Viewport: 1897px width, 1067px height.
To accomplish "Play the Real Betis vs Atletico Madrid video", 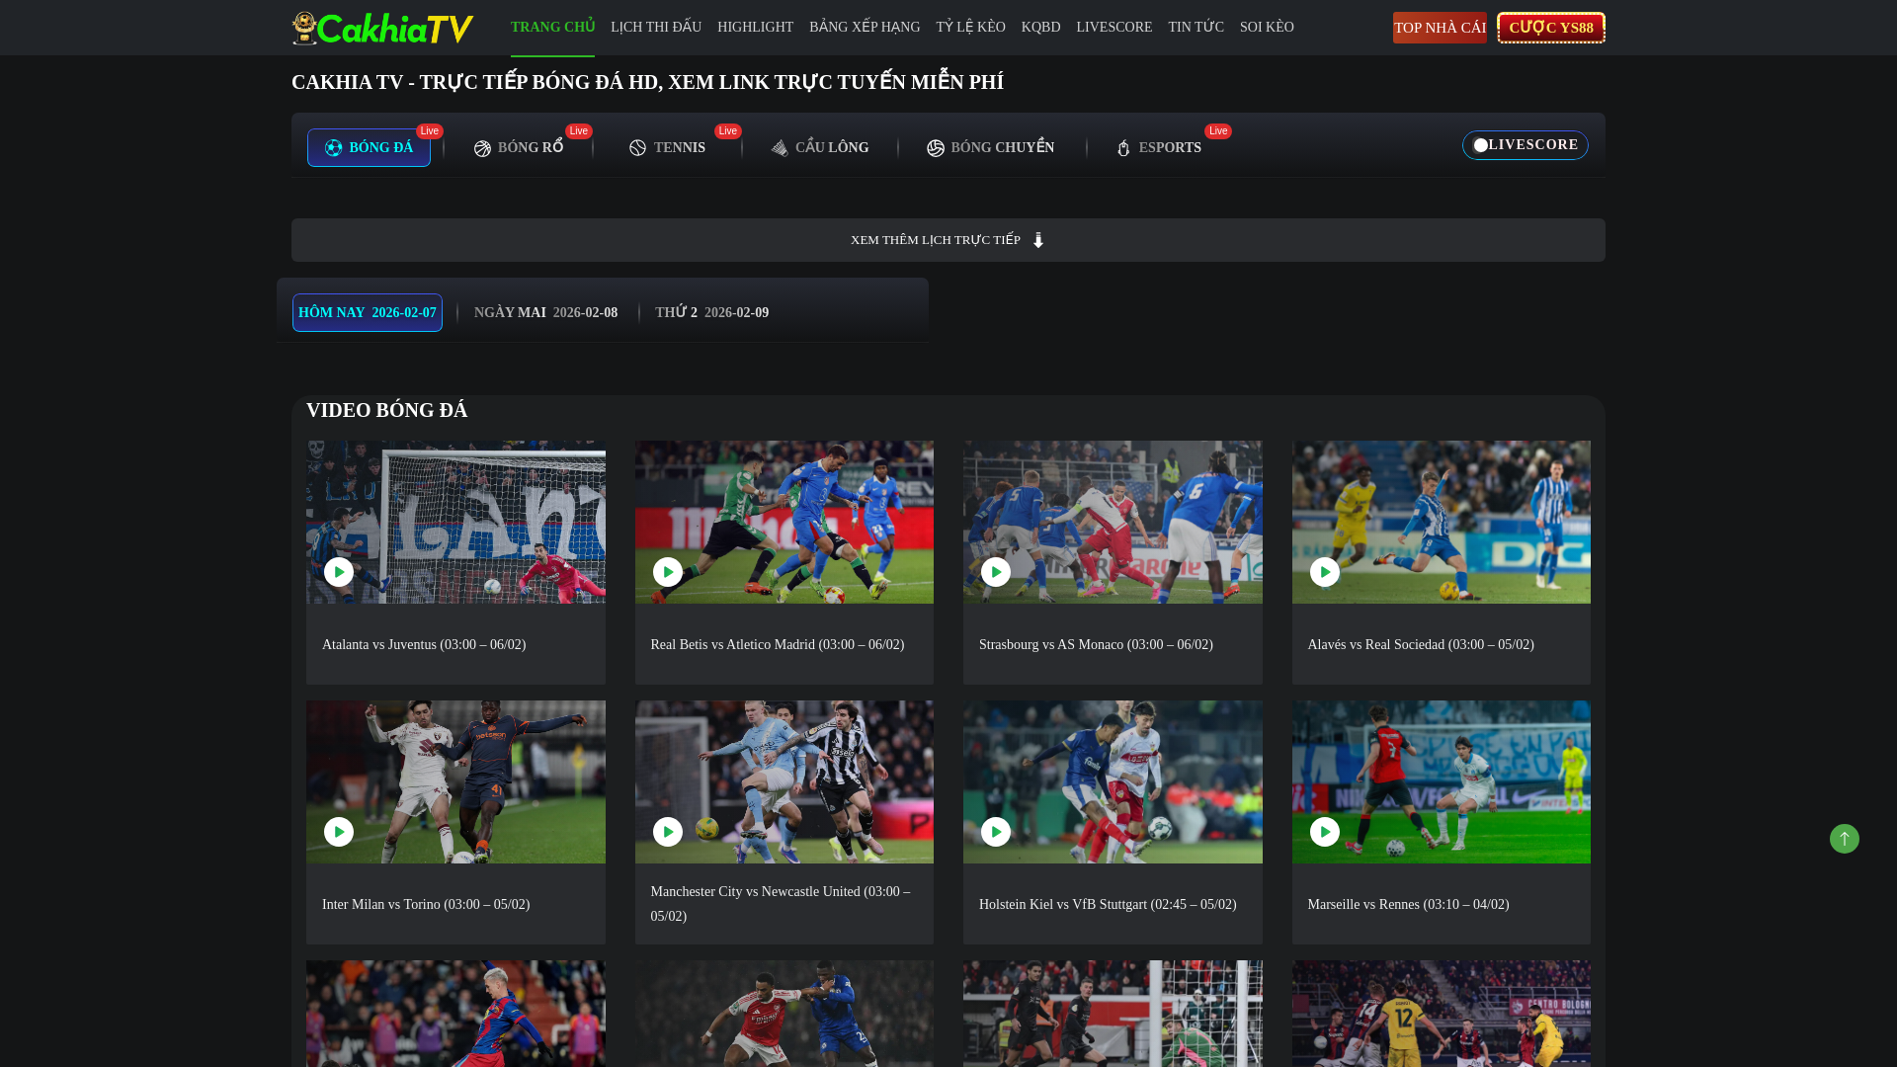I will pos(668,572).
